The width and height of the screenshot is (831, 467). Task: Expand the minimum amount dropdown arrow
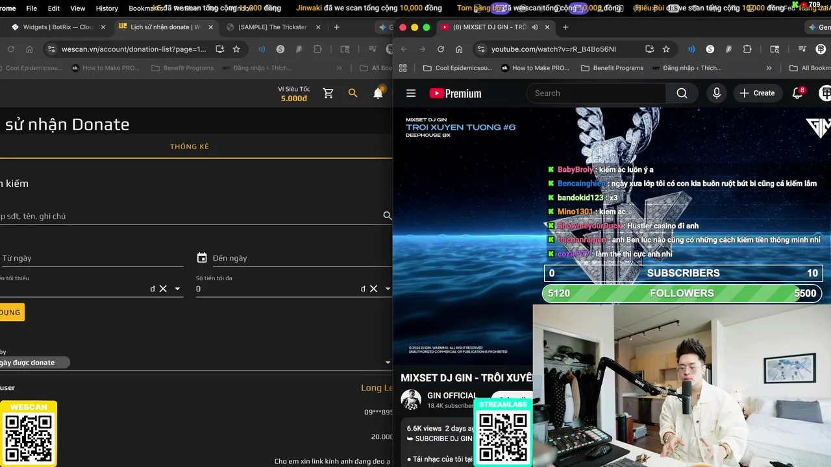[x=177, y=289]
